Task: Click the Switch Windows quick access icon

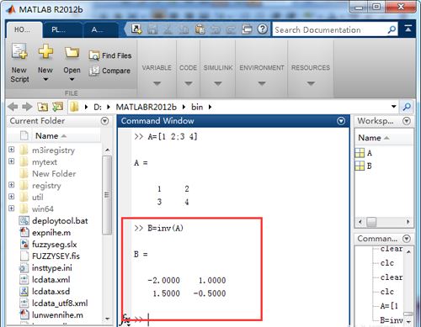Action: point(247,29)
